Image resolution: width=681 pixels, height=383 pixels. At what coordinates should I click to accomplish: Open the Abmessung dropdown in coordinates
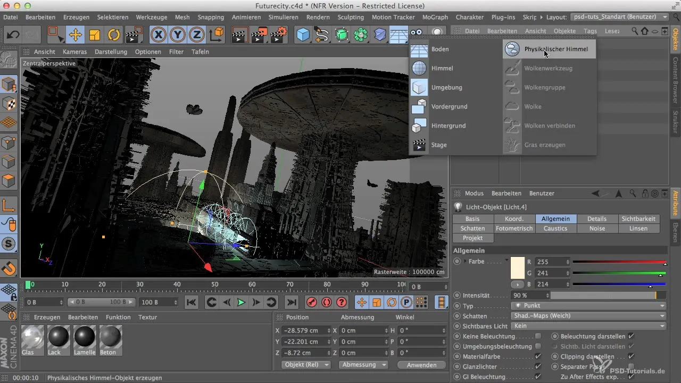pos(363,365)
